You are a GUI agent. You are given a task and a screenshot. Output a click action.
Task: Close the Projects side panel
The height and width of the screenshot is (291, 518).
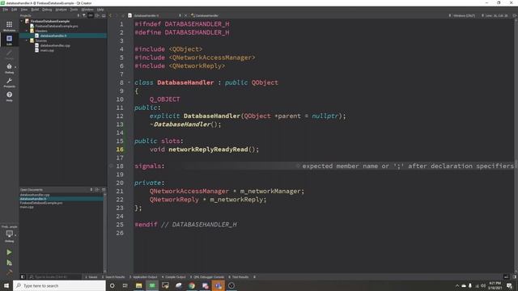[104, 15]
